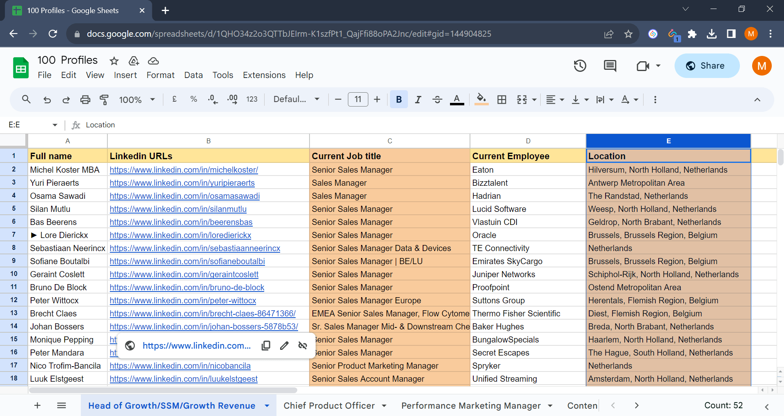Decrease font size with minus
This screenshot has width=784, height=416.
338,99
